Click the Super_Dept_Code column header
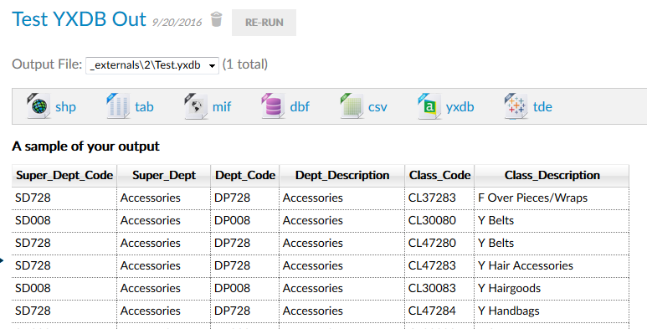 point(64,176)
